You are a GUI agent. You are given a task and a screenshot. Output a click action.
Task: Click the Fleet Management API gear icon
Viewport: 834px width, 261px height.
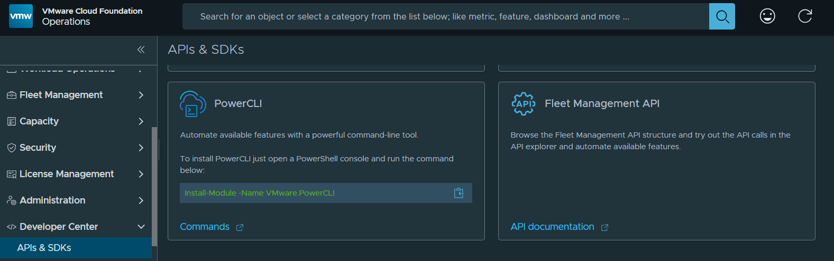(x=523, y=103)
